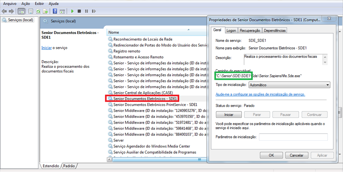The image size is (343, 172).
Task: Open the Arquivo menu
Action: coord(10,4)
